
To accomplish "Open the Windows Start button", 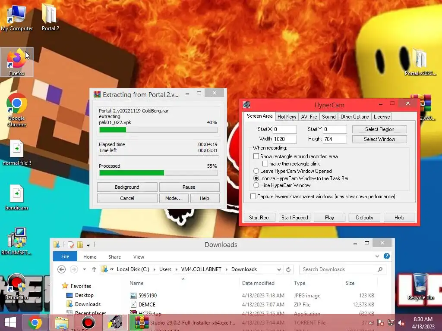I will [10, 322].
